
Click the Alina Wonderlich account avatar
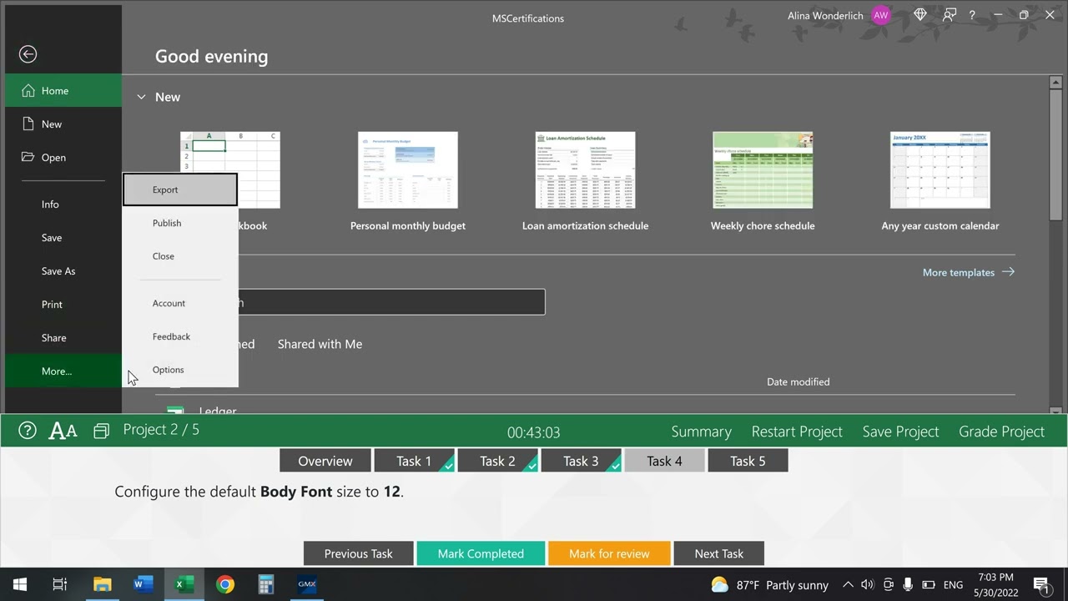(881, 15)
